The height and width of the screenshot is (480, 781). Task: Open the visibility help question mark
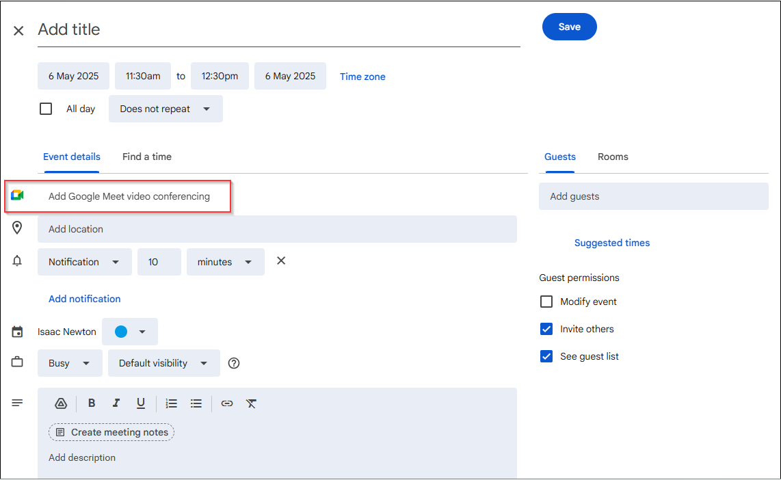[234, 364]
